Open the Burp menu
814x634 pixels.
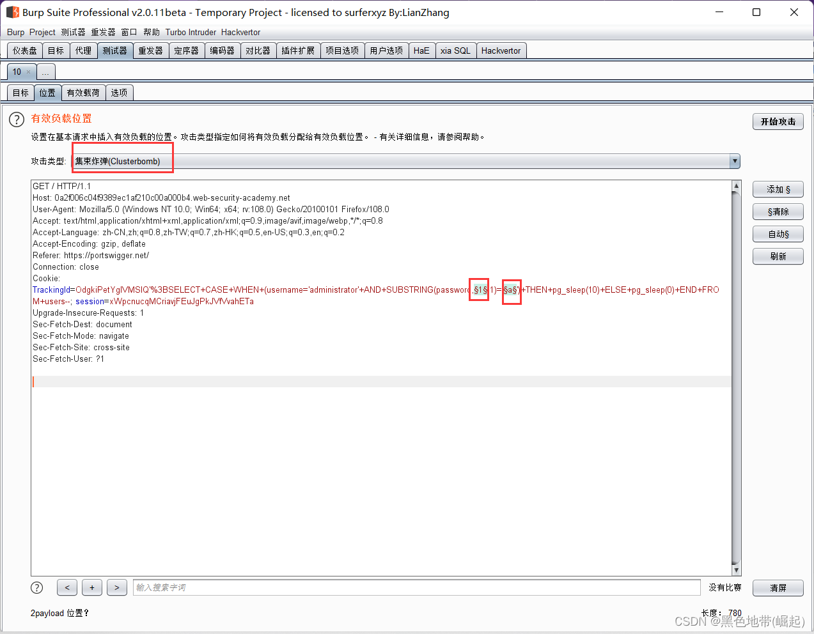pos(15,32)
